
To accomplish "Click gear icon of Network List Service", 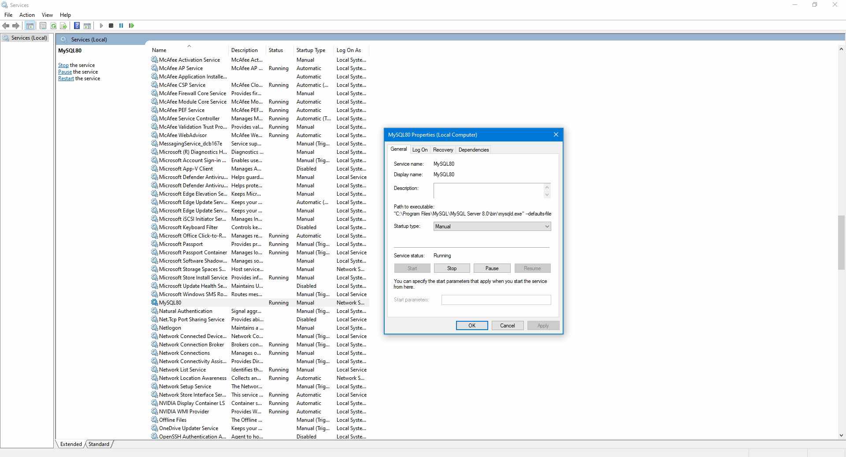I will coord(154,369).
